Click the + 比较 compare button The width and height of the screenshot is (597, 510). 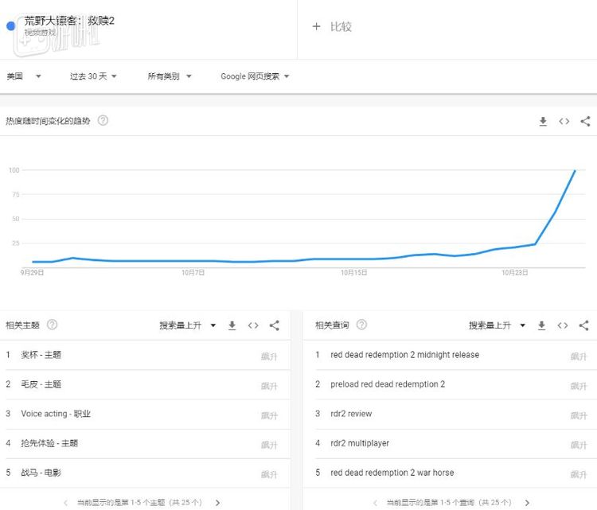pyautogui.click(x=332, y=26)
